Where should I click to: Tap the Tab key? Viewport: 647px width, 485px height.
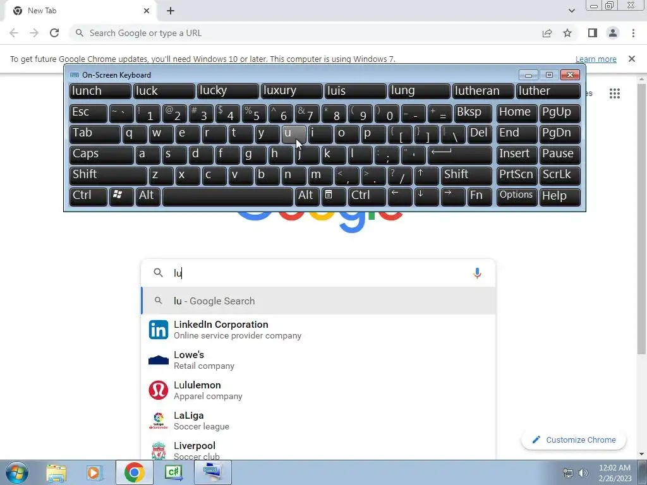[x=95, y=134]
